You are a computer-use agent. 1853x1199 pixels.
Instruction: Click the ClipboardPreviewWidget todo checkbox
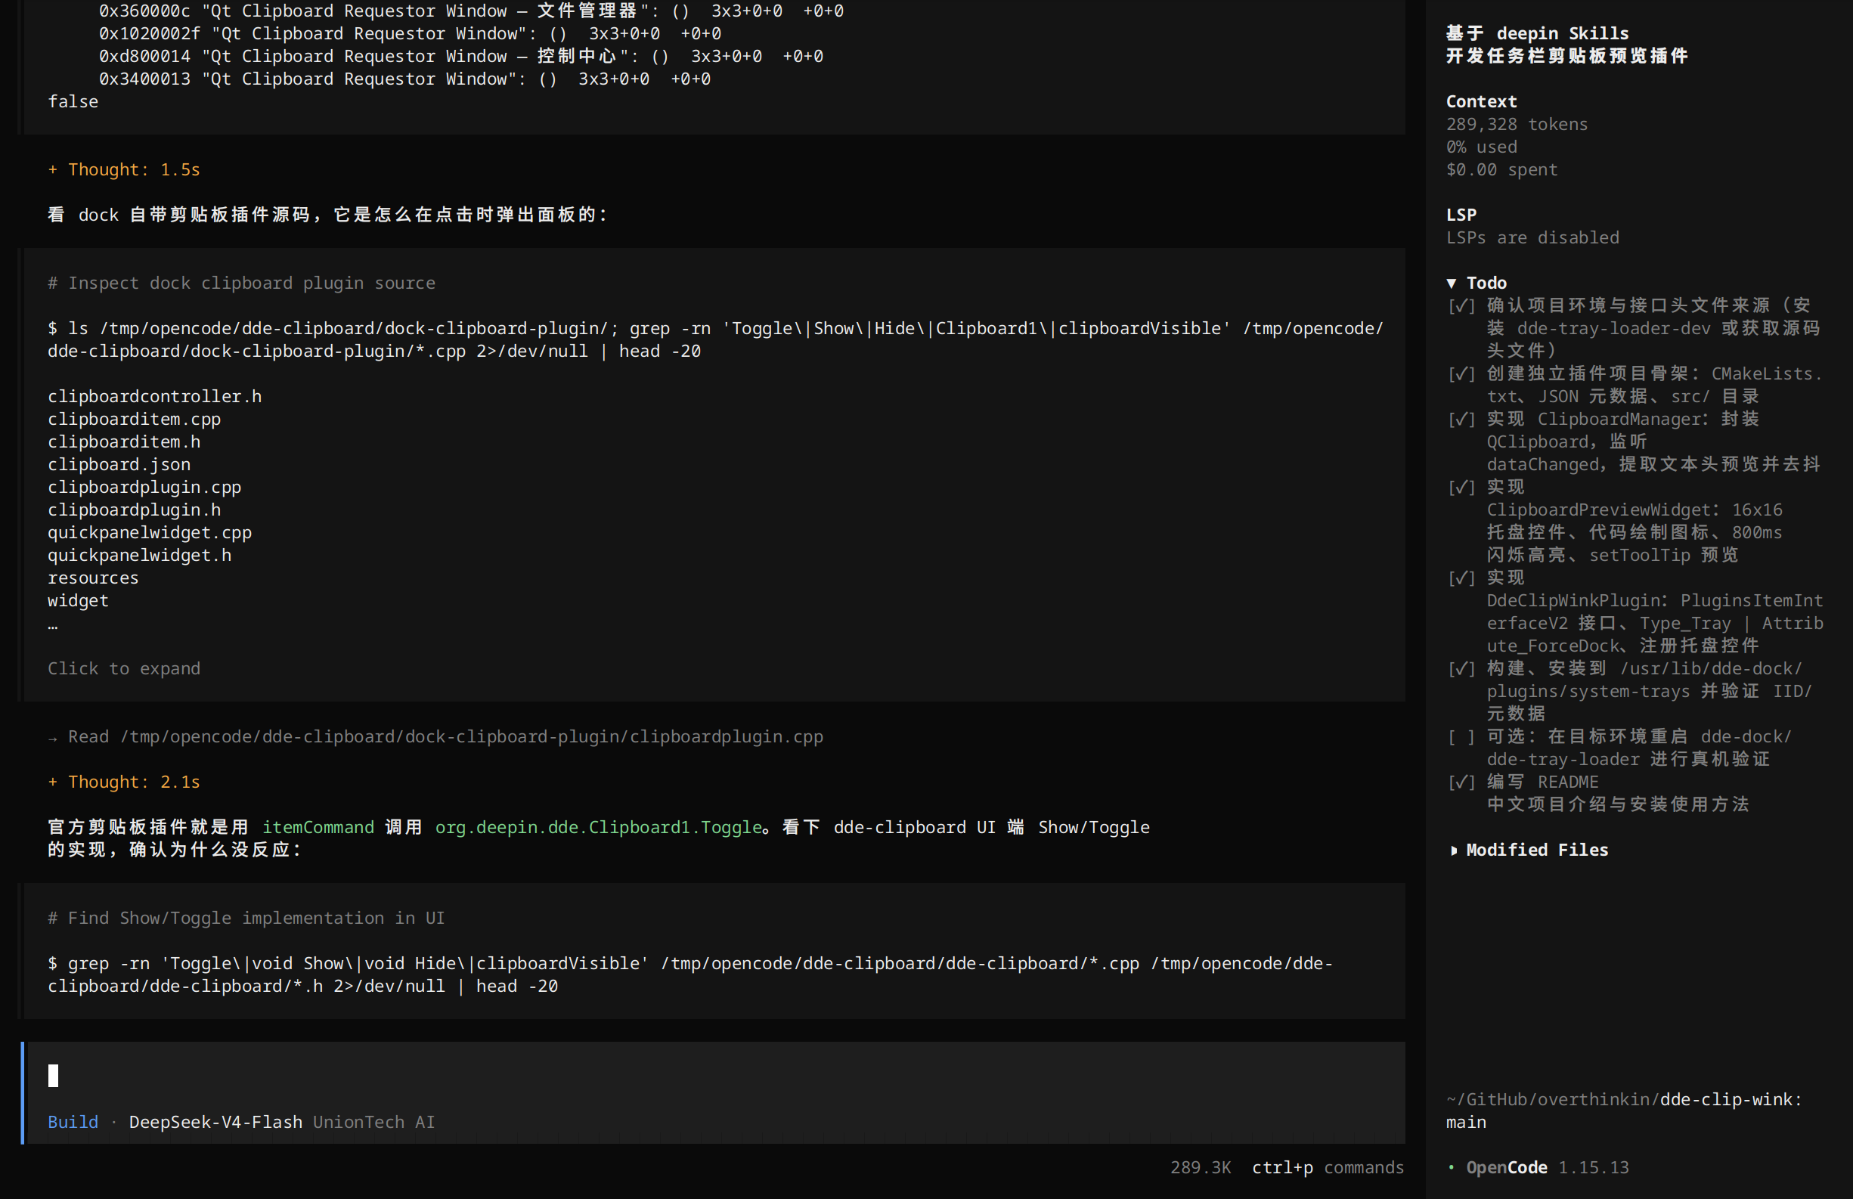pos(1461,488)
